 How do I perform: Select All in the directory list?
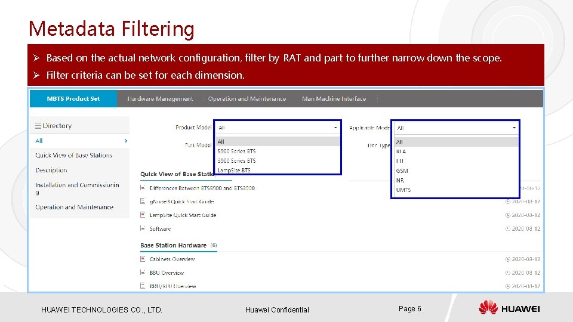39,141
